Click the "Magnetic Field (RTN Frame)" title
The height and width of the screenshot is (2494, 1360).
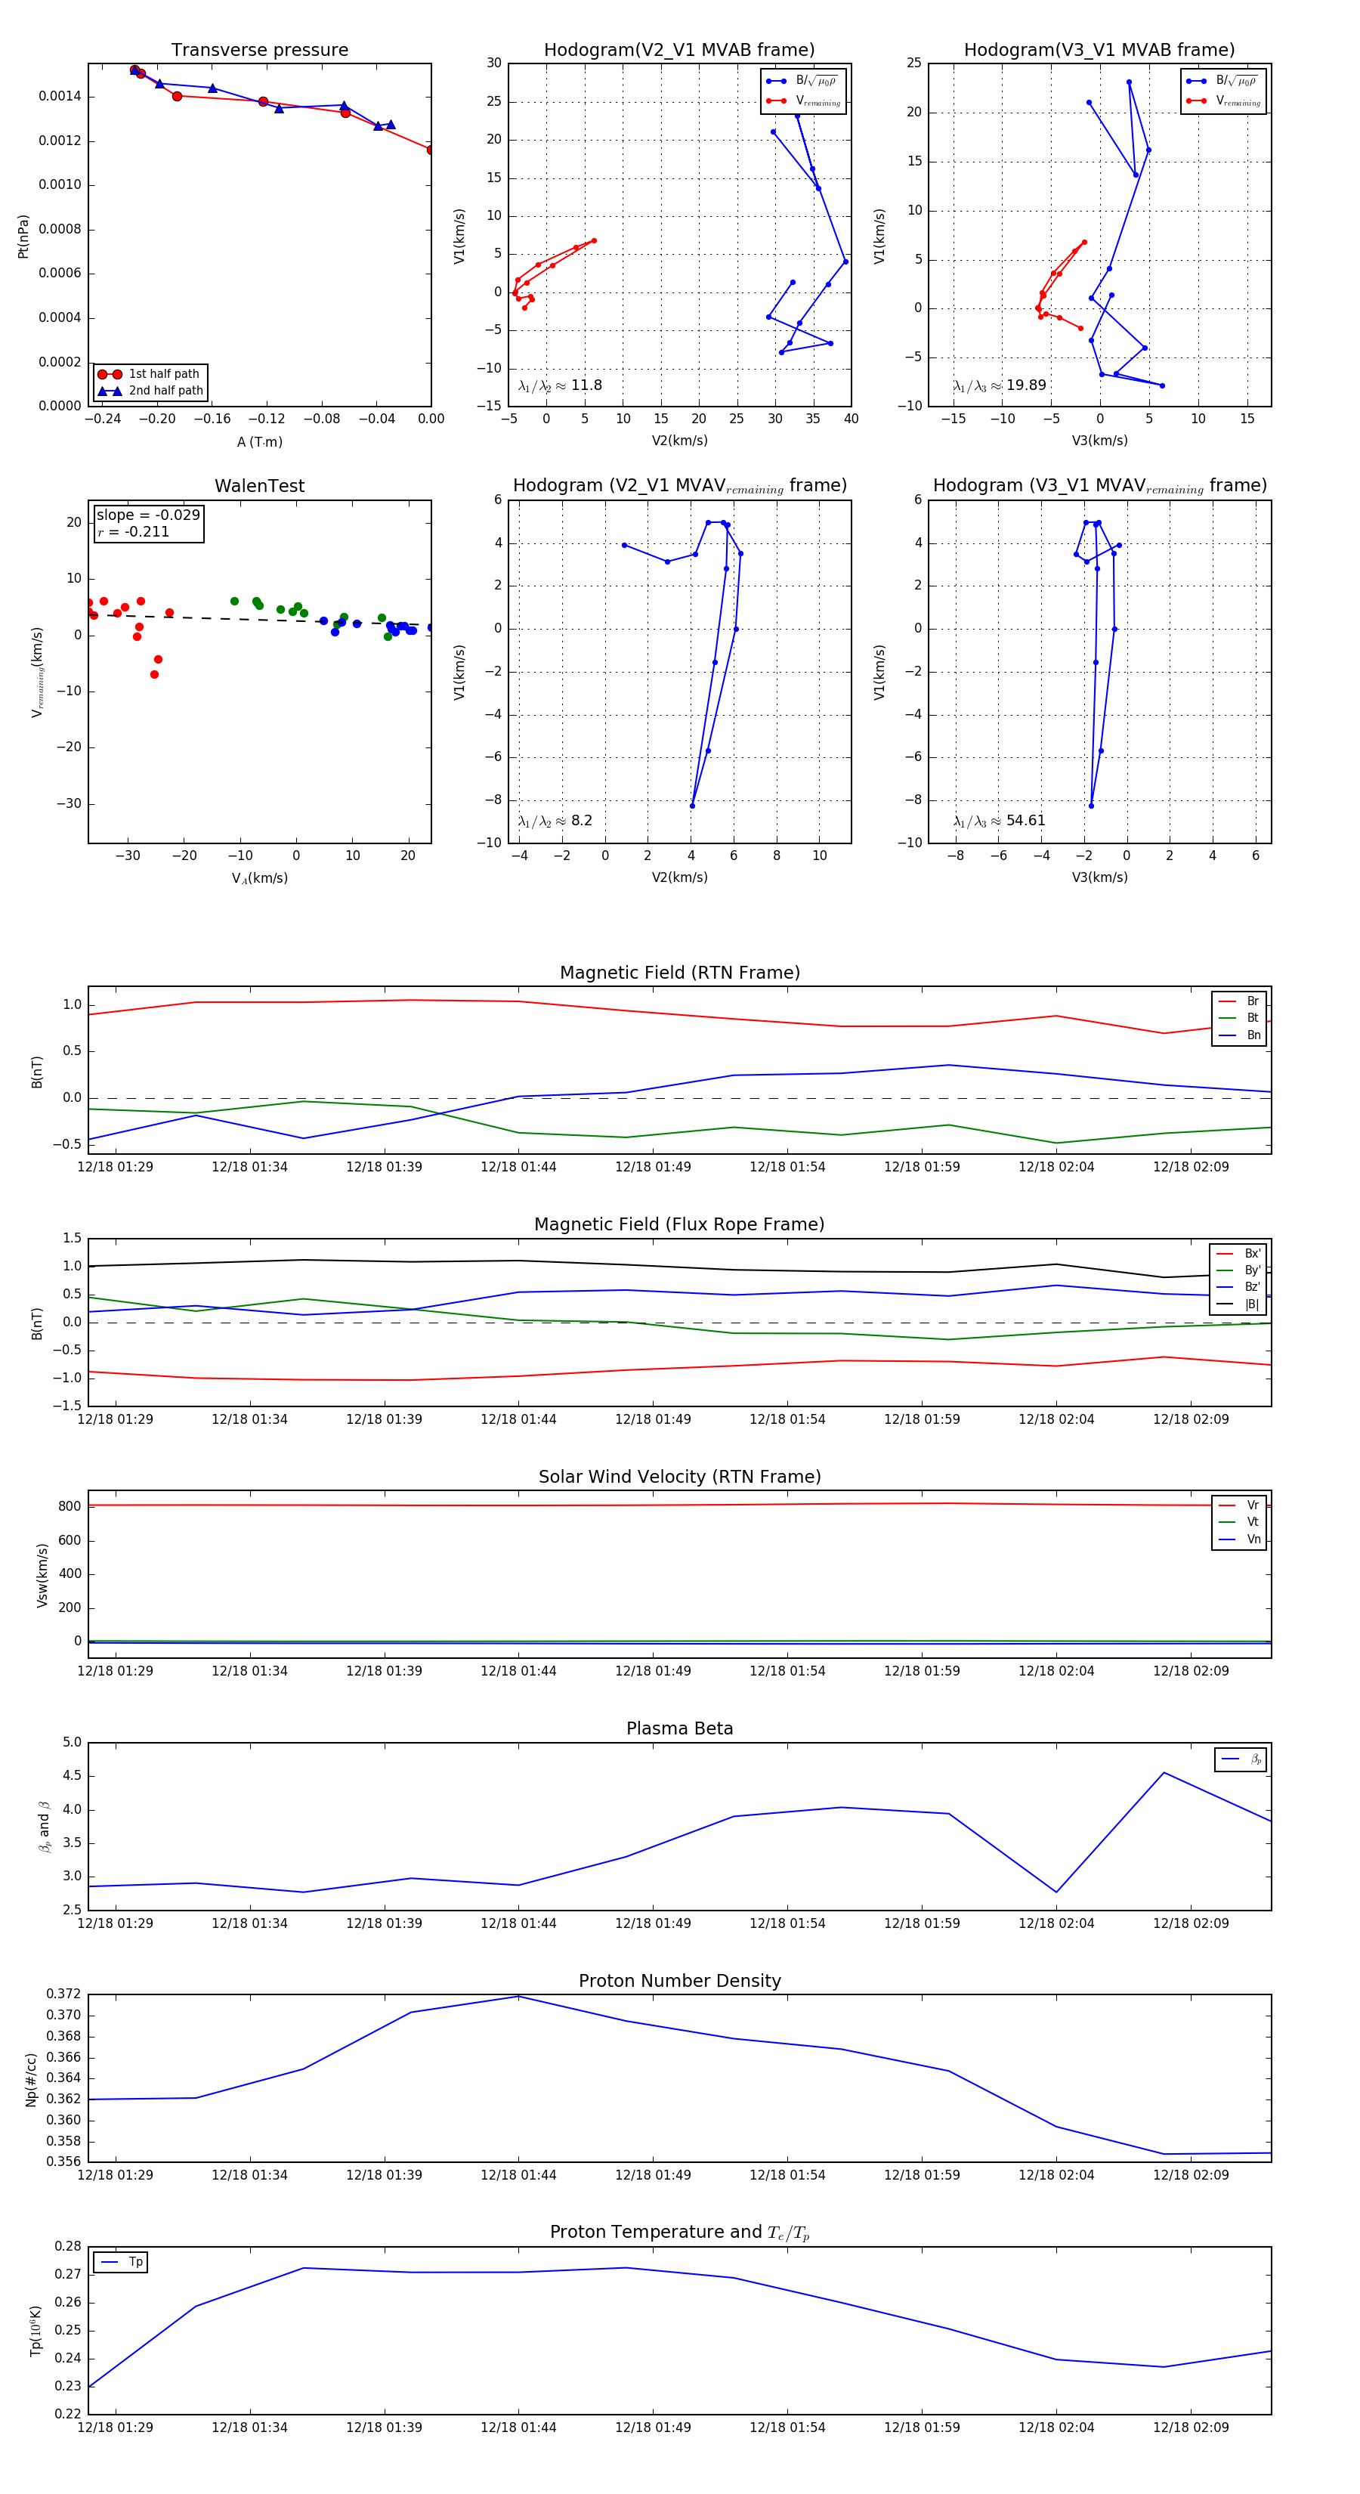point(679,973)
